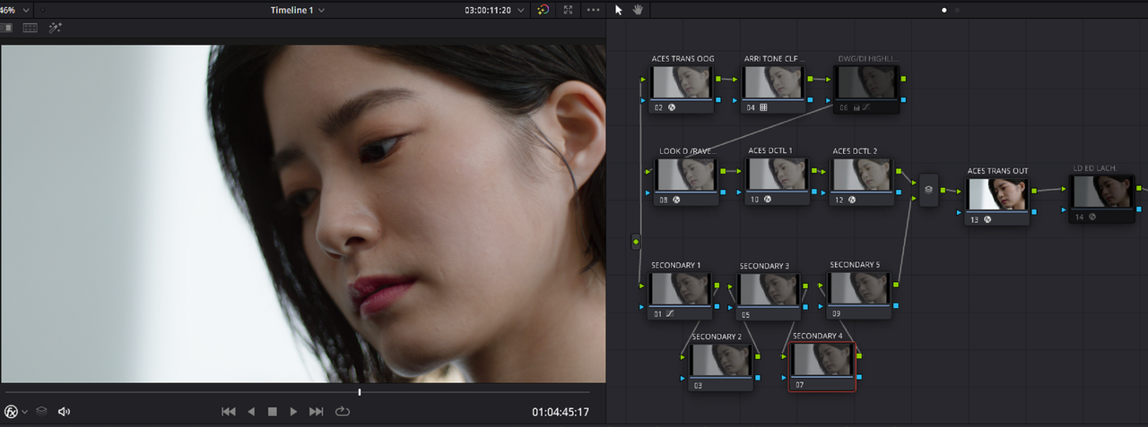Switch to the second node graph page dot
Viewport: 1148px width, 427px height.
click(x=957, y=10)
